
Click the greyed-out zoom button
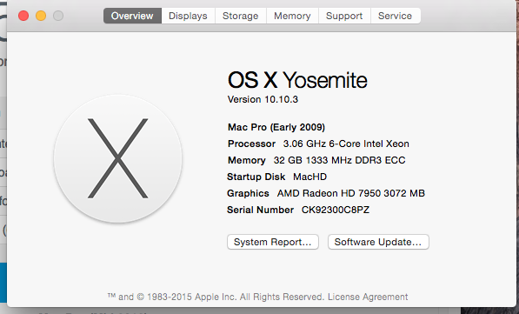tap(58, 16)
